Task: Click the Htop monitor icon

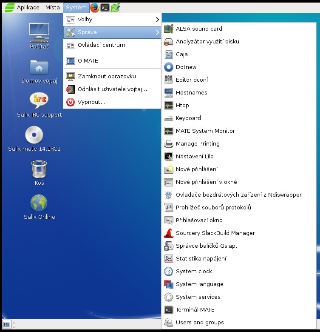Action: point(168,106)
